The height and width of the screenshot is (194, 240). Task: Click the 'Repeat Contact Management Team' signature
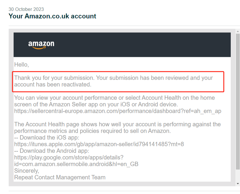pos(60,177)
